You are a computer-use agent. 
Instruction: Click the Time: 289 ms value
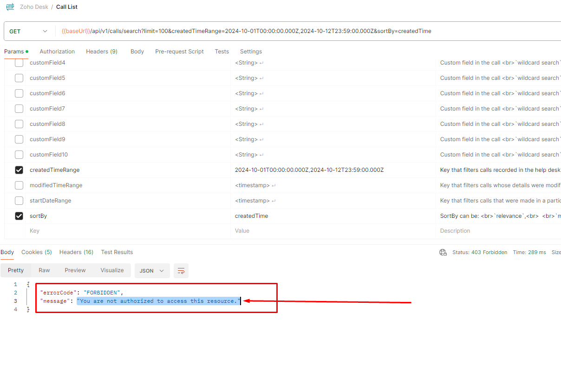coord(529,252)
